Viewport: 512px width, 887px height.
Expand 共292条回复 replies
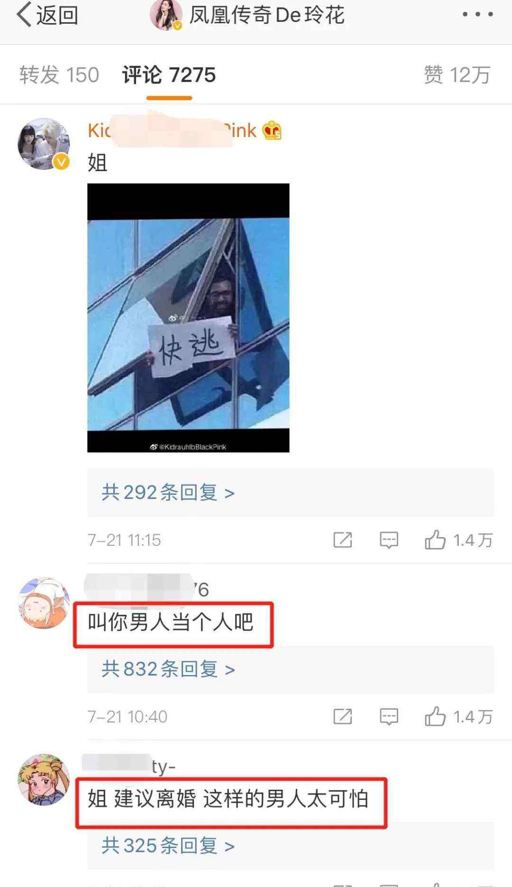[x=168, y=493]
